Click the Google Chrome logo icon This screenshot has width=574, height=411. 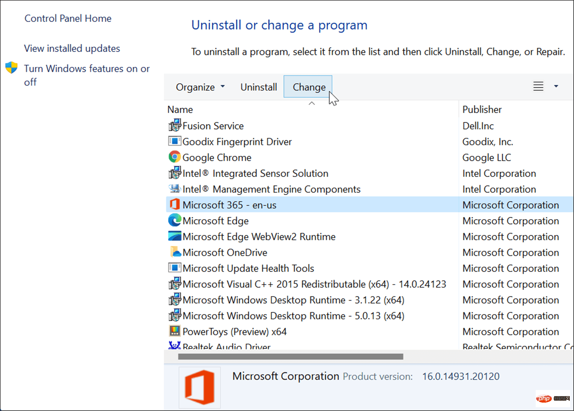(174, 157)
